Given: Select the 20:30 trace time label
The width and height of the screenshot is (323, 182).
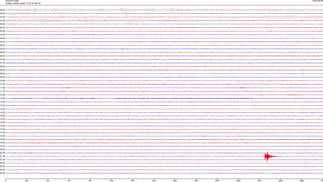Looking at the screenshot, I should pos(2,153).
